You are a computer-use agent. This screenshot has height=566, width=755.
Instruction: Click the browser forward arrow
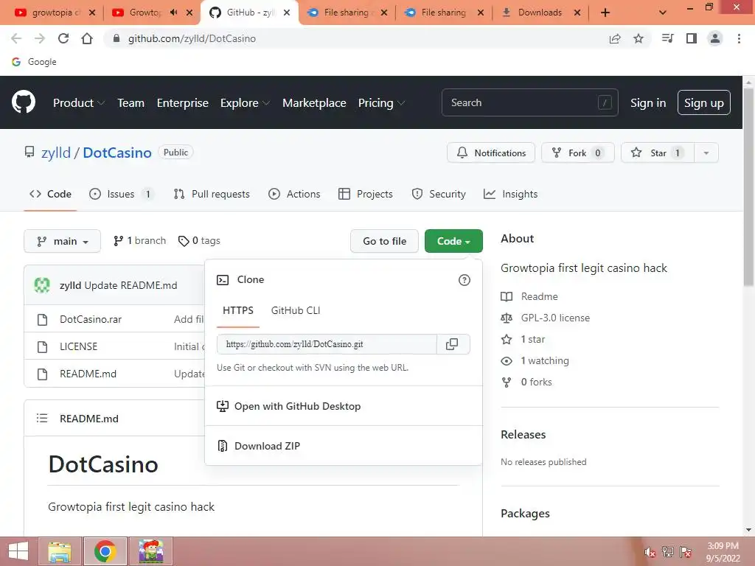[x=40, y=38]
